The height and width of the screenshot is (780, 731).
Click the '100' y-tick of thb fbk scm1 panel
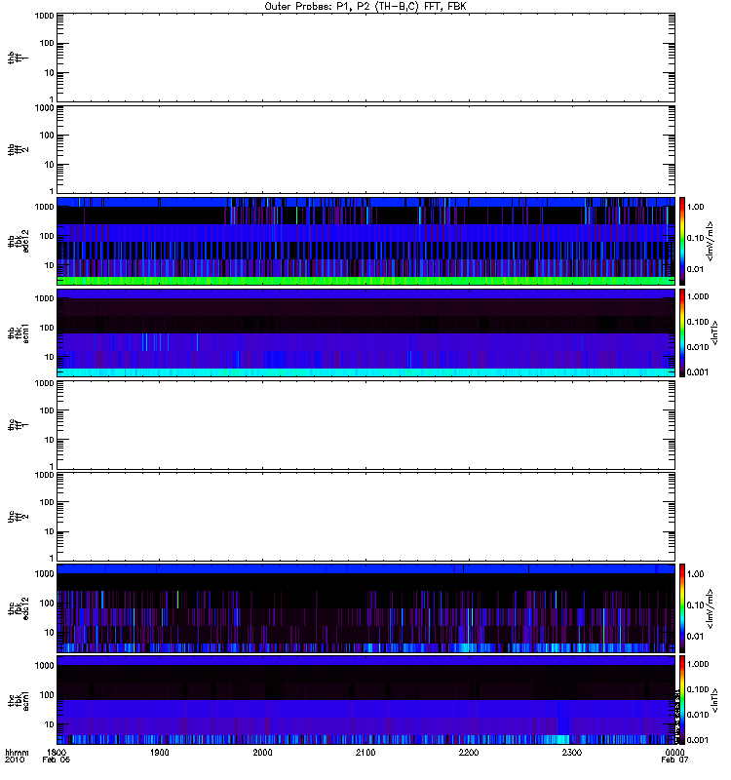47,328
